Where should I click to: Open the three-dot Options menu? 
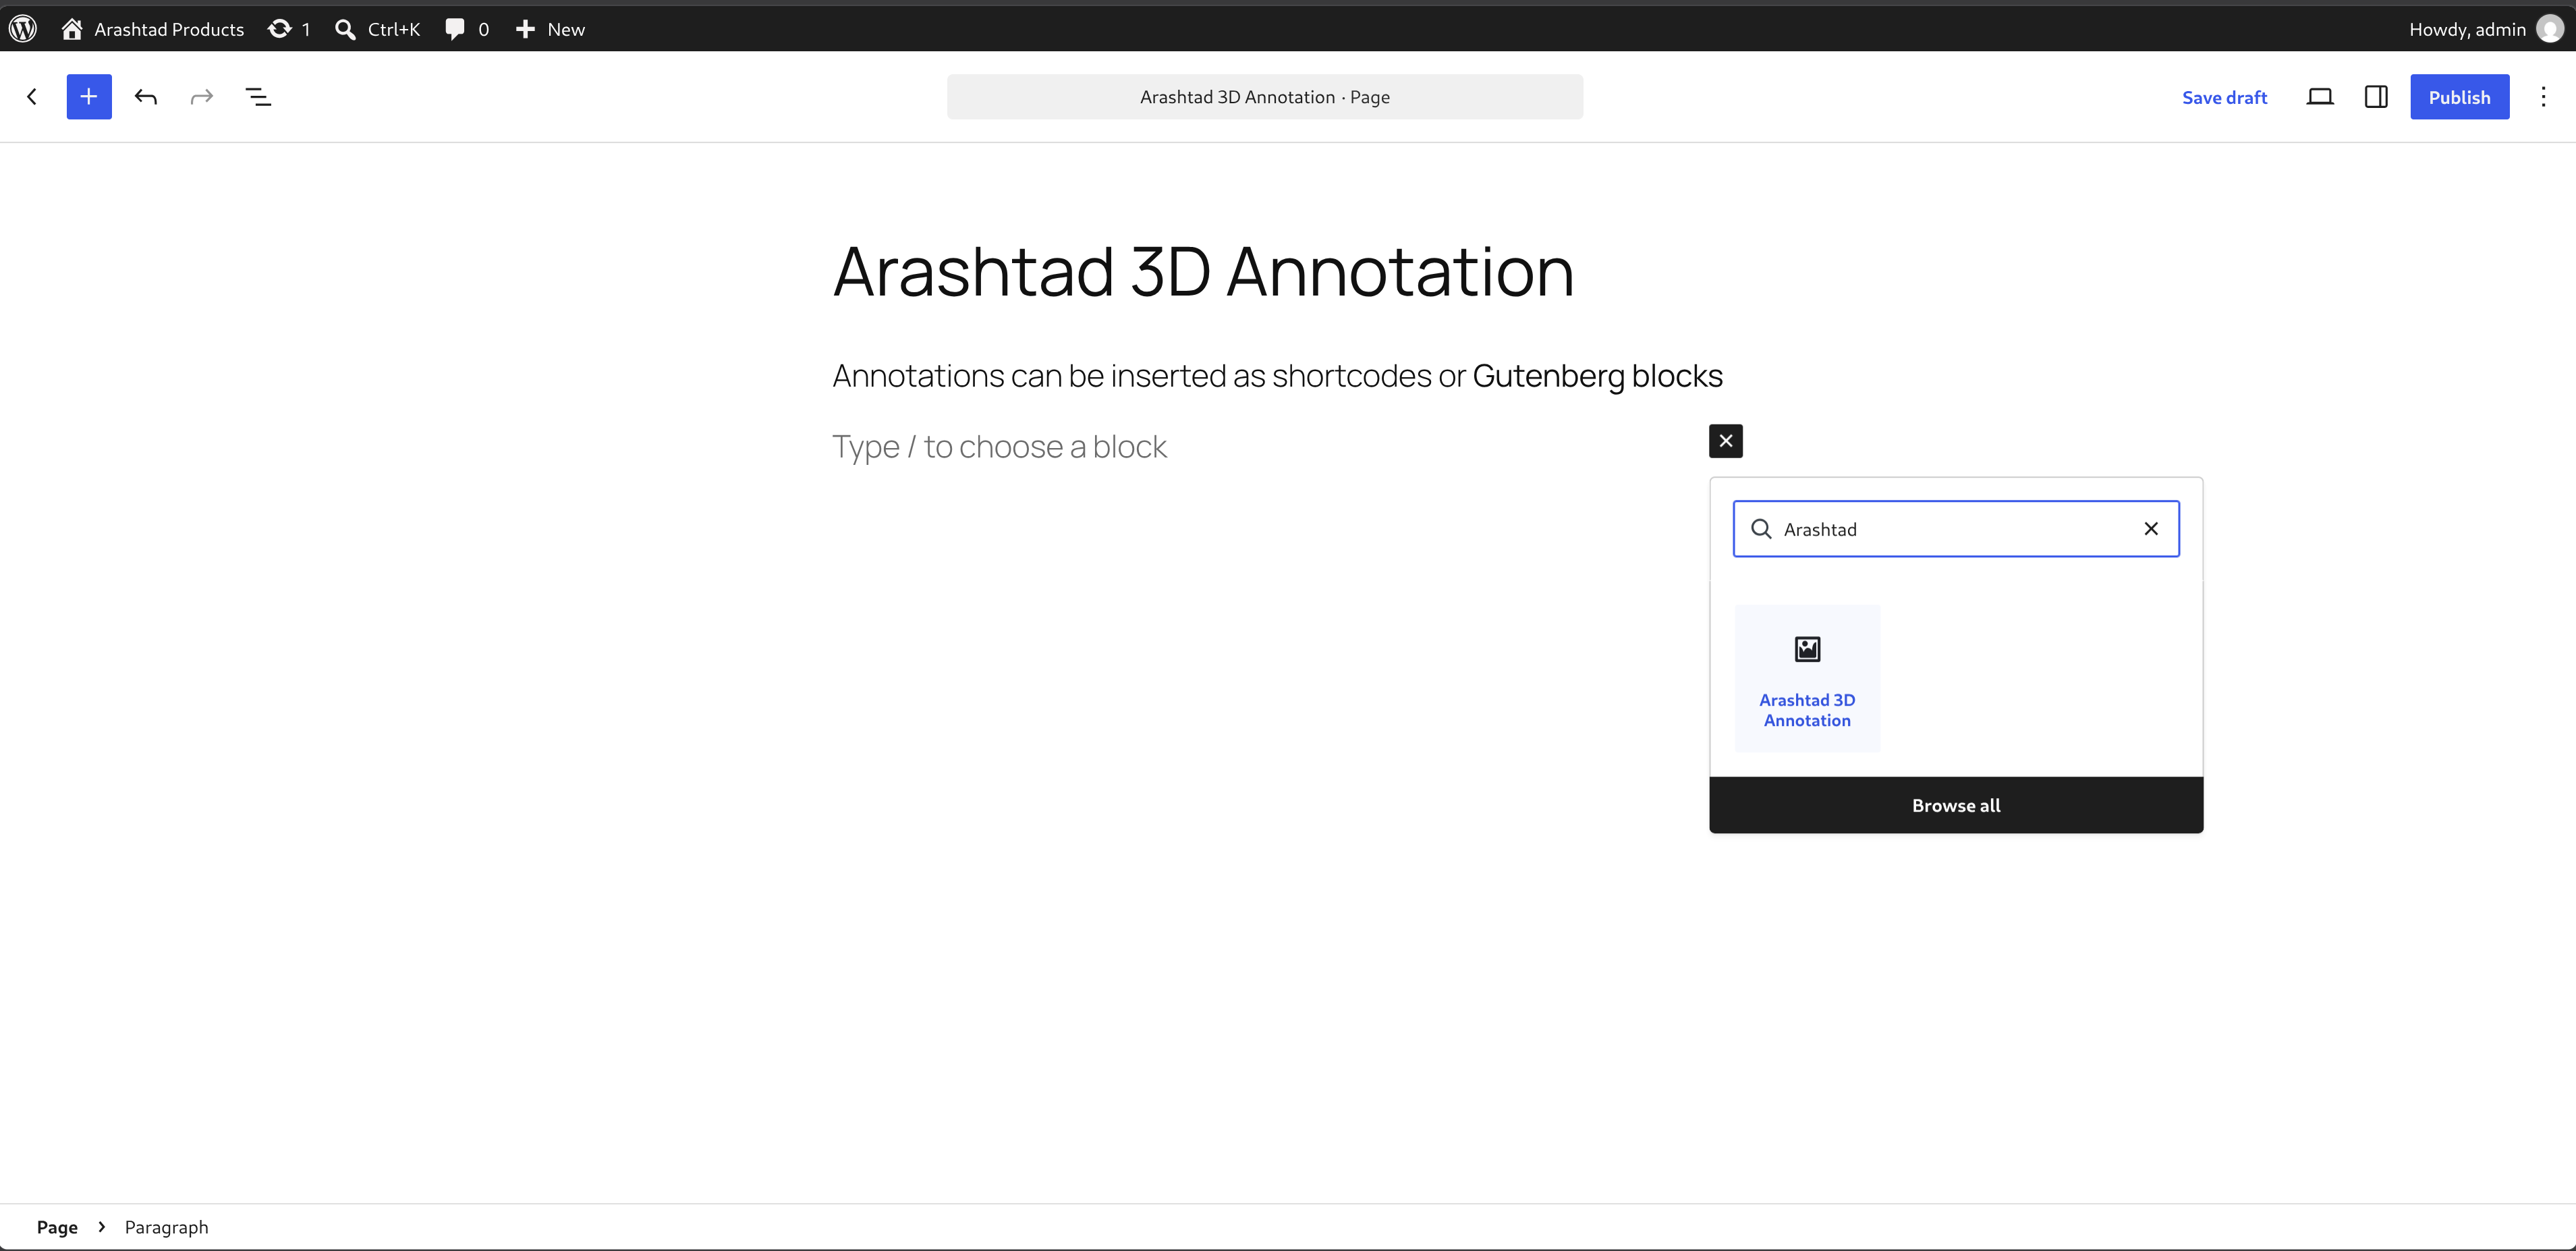pos(2543,97)
